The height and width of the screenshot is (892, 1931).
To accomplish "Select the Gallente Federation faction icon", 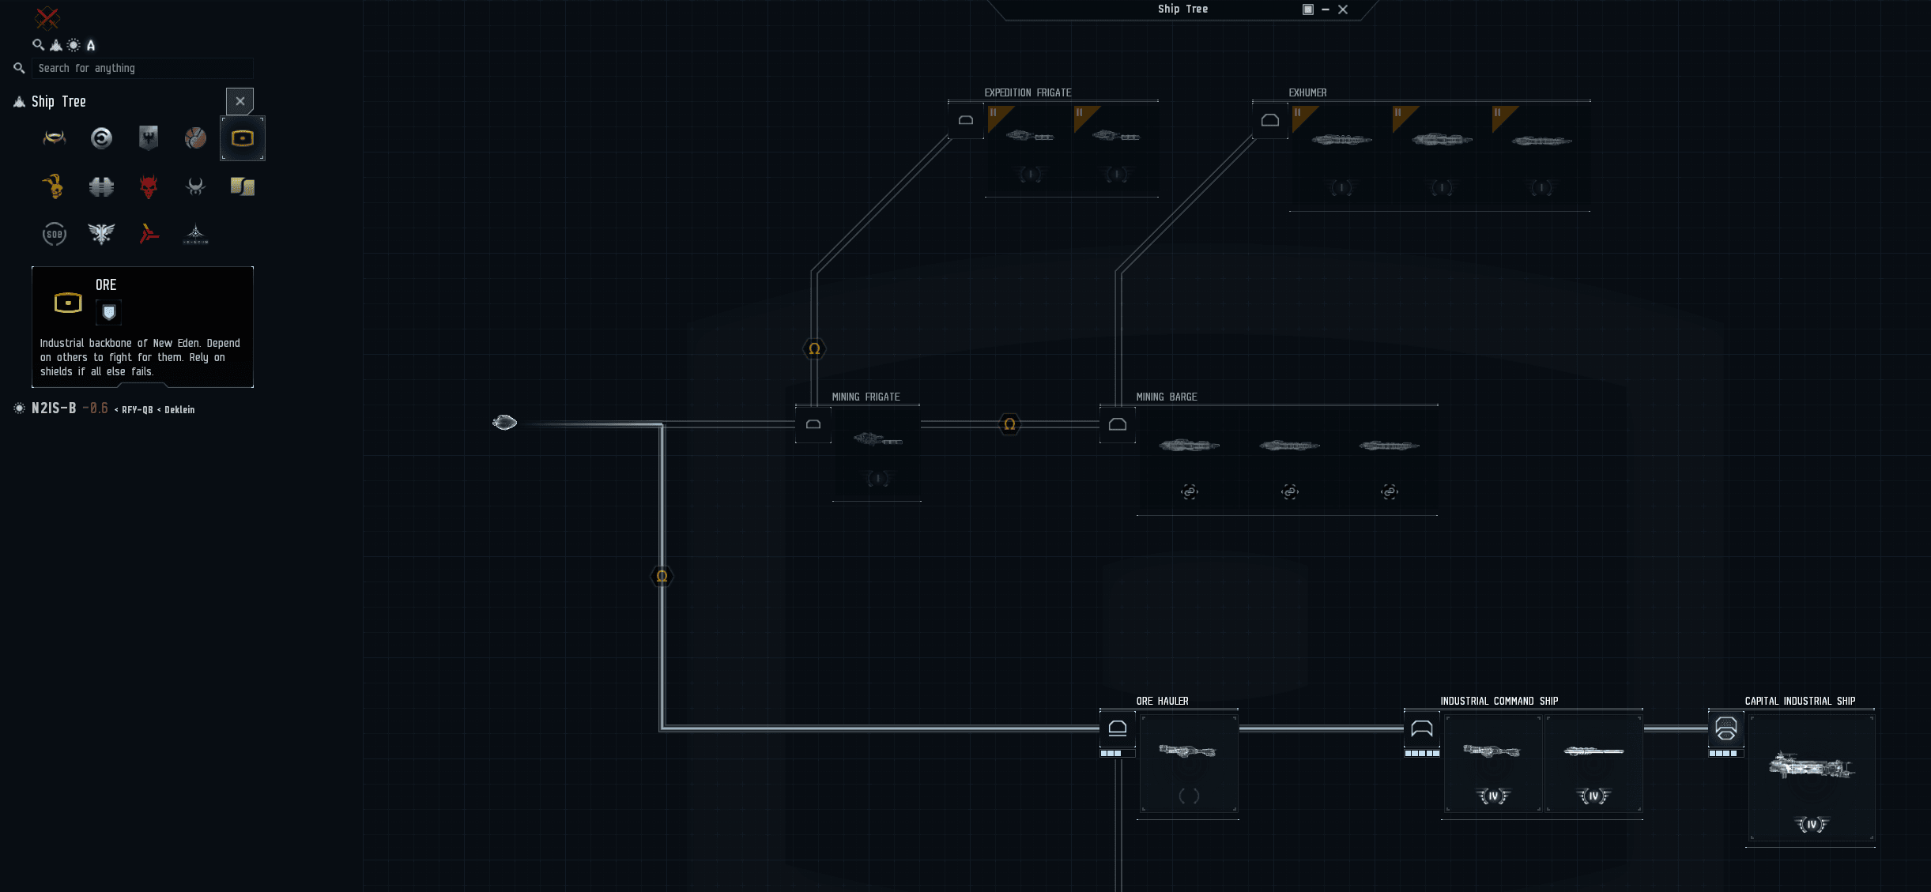I will point(149,138).
